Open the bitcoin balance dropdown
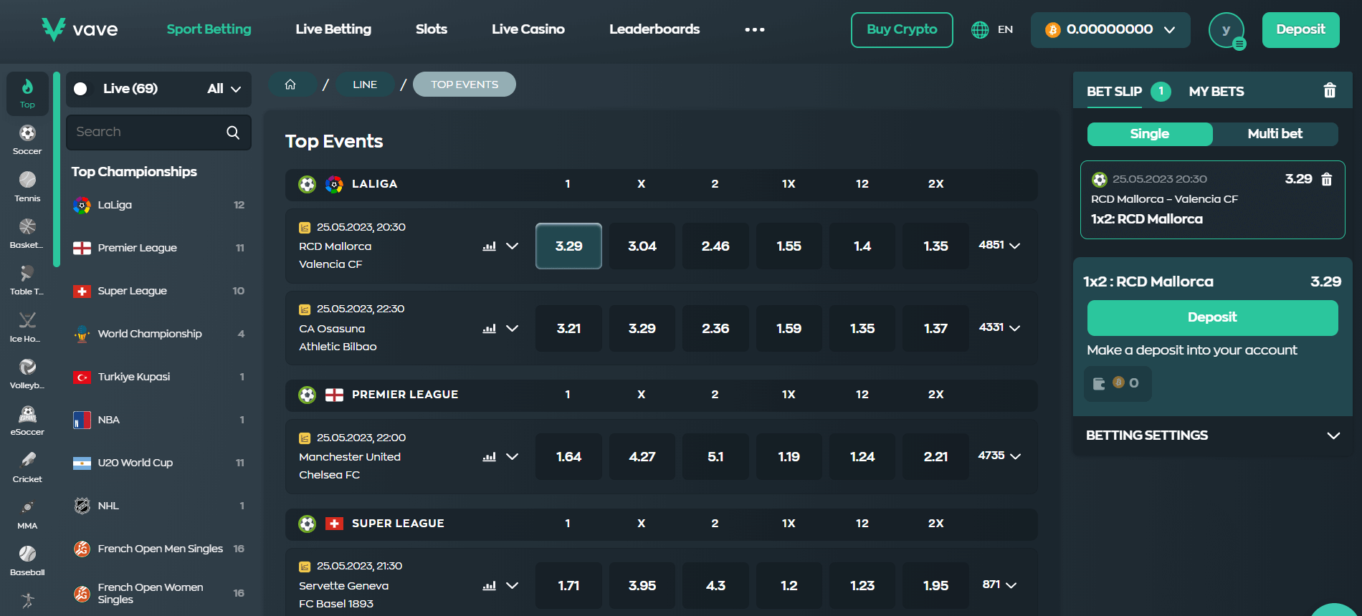Viewport: 1362px width, 616px height. 1110,30
